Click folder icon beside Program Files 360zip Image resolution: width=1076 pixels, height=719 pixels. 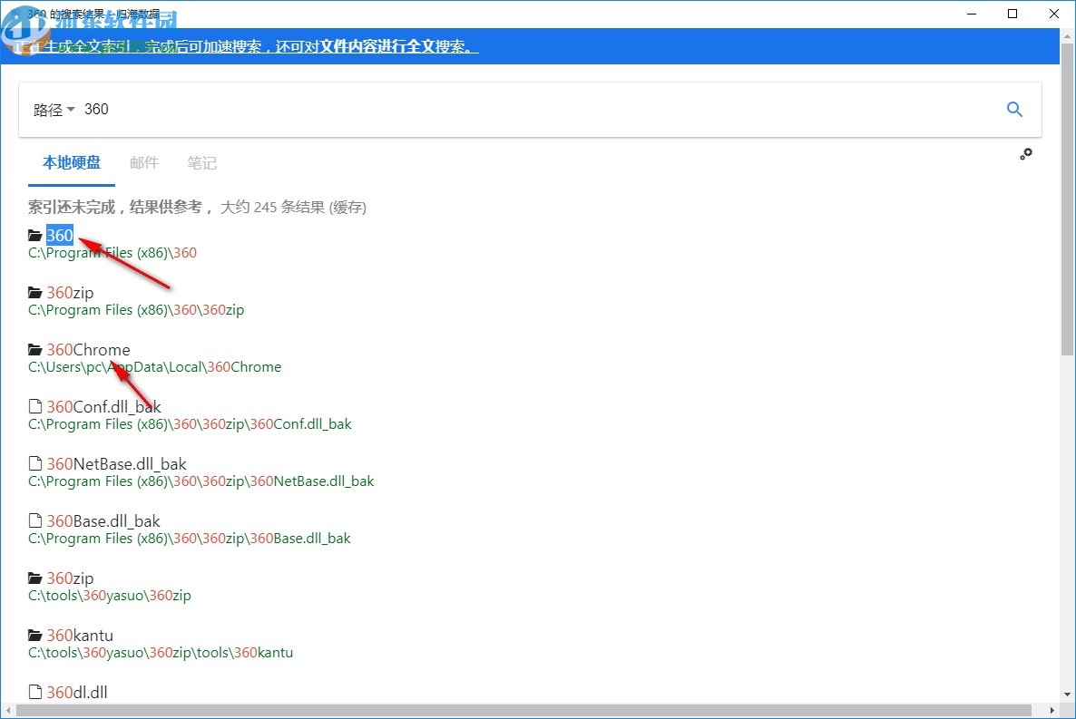tap(35, 293)
